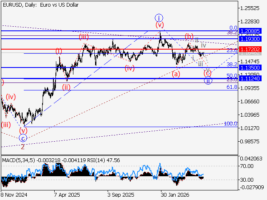This screenshot has height=200, width=267.
Task: Click the red (b) wave label
Action: tap(189, 36)
